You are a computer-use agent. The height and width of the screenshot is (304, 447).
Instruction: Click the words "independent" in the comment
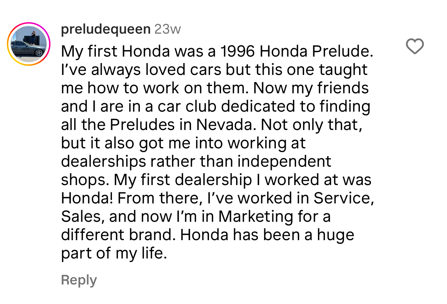pyautogui.click(x=284, y=161)
